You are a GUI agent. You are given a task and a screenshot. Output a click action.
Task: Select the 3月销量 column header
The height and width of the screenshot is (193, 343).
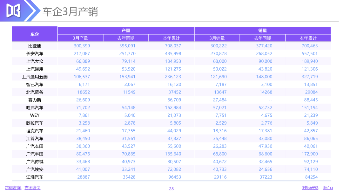pyautogui.click(x=217, y=38)
